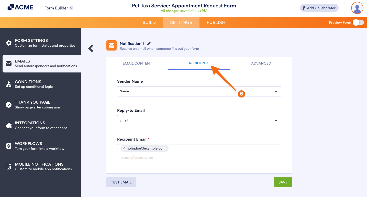Open the Advanced tab
Screen dimensions: 367x197
261,63
